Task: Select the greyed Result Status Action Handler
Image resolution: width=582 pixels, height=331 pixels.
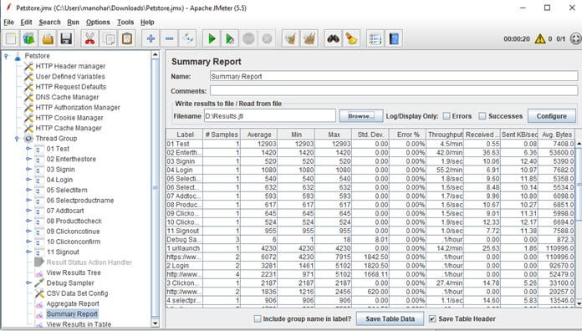Action: [89, 262]
